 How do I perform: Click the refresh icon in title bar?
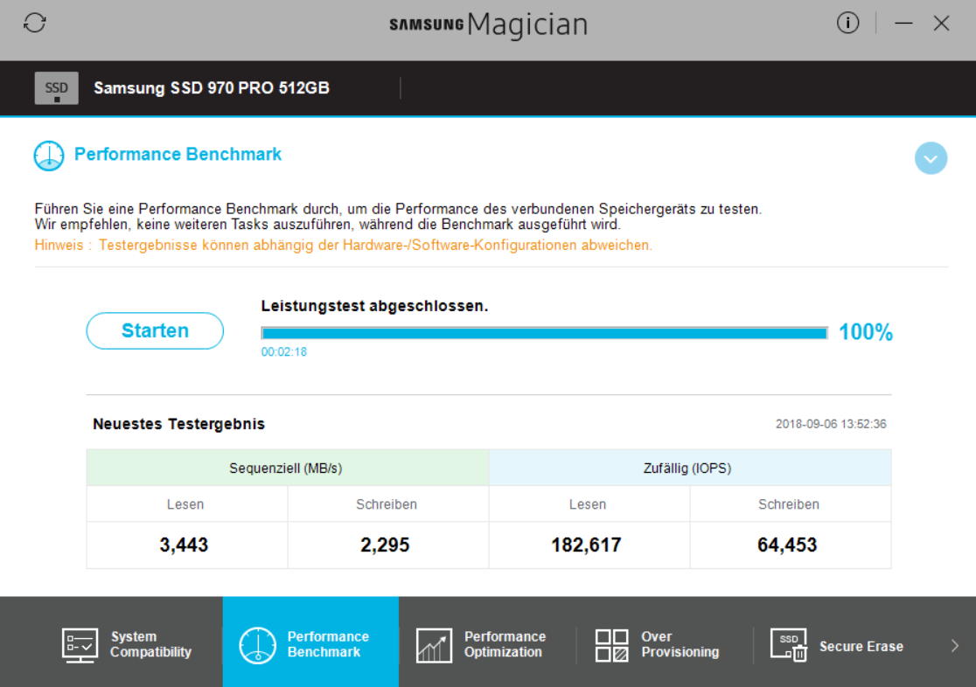tap(35, 23)
